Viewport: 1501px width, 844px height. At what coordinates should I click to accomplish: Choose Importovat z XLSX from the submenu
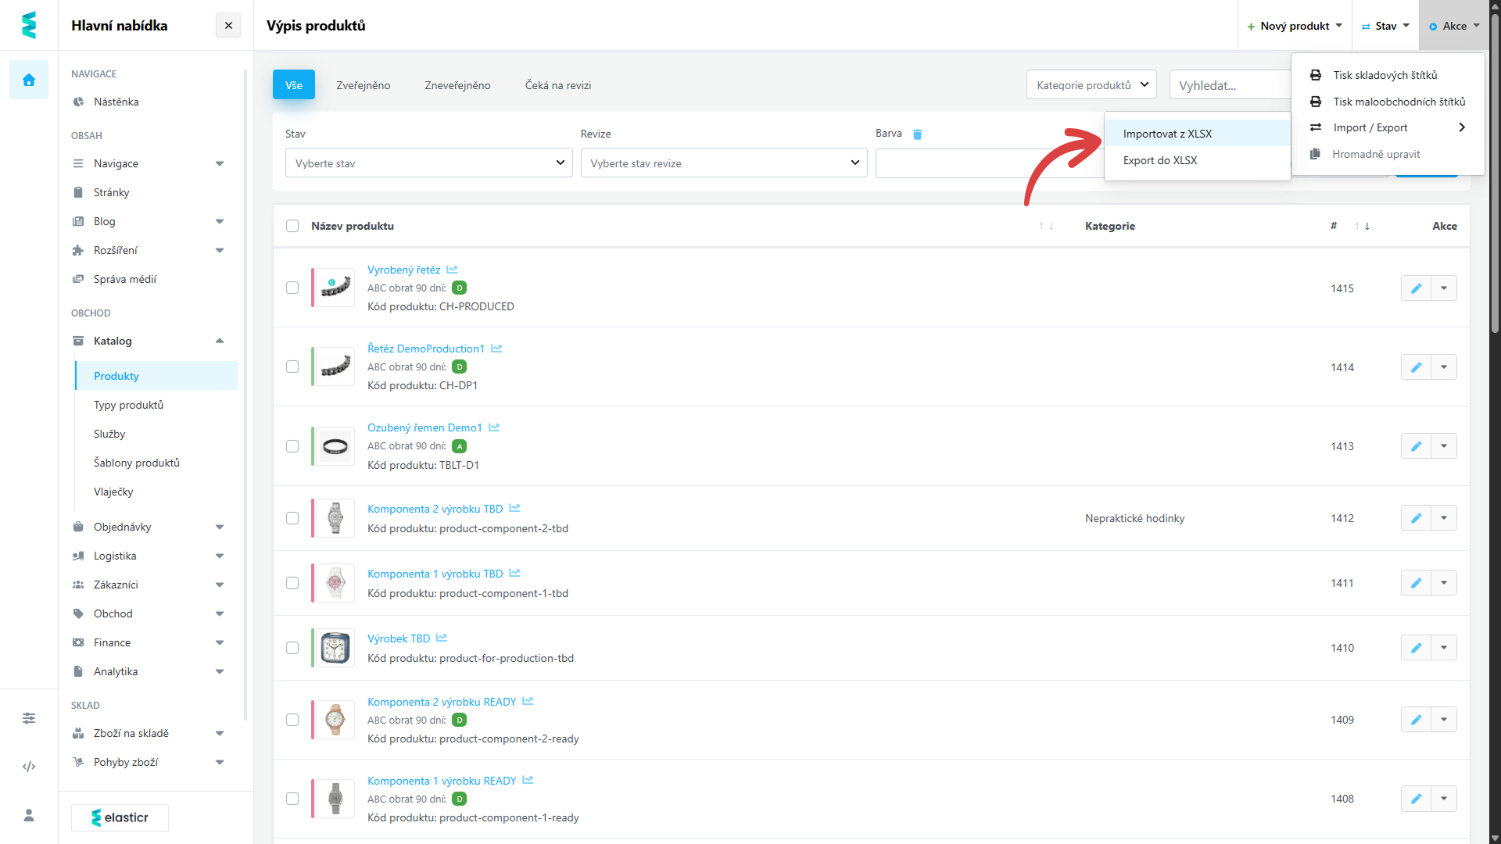coord(1167,134)
